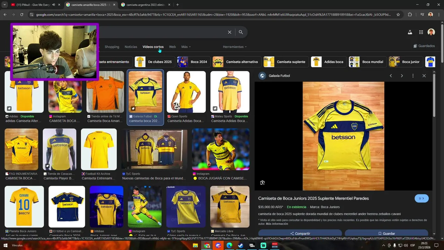Open orange Tienda online jersey thumbnail

(x=105, y=92)
